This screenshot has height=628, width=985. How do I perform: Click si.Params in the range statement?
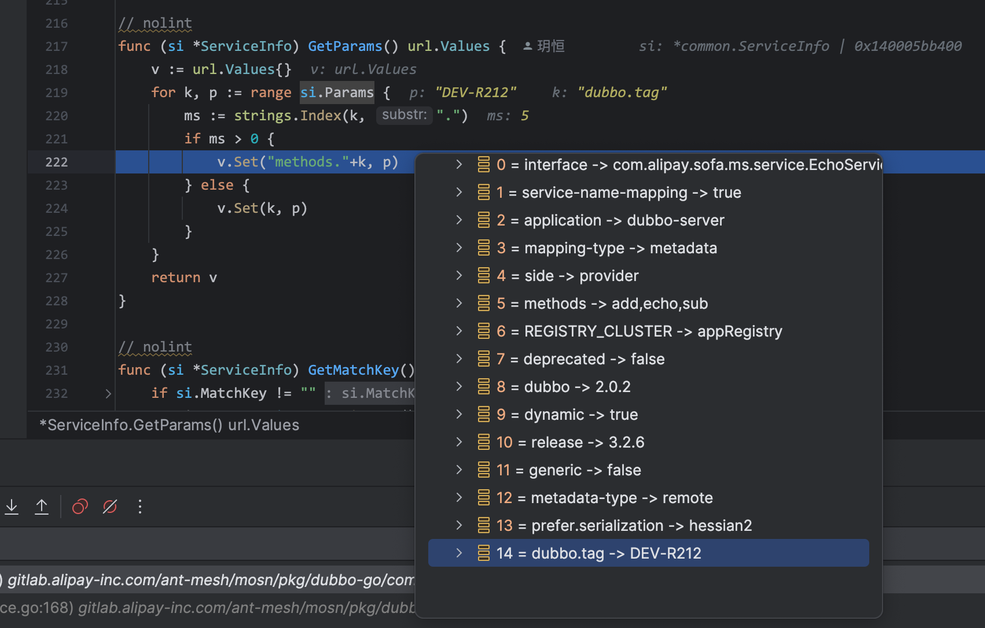[337, 93]
